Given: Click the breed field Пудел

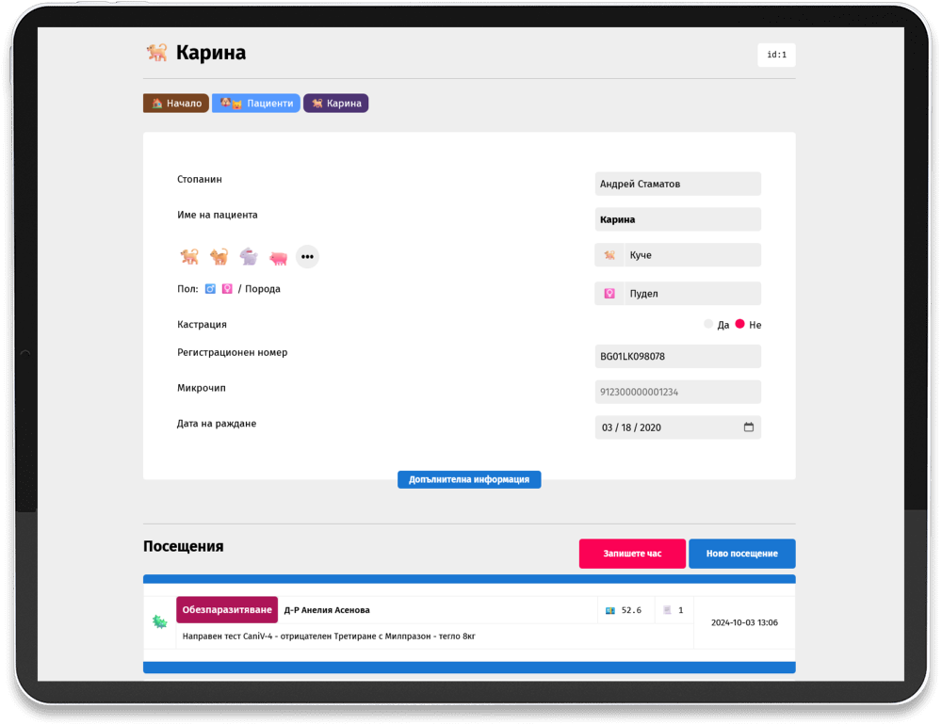Looking at the screenshot, I should pos(692,294).
